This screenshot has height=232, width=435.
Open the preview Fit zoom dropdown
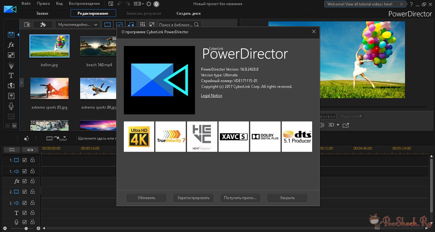coord(351,116)
